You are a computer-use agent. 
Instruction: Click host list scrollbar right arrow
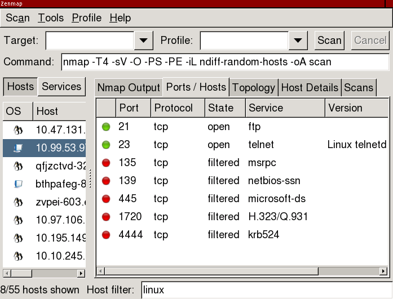pos(81,273)
